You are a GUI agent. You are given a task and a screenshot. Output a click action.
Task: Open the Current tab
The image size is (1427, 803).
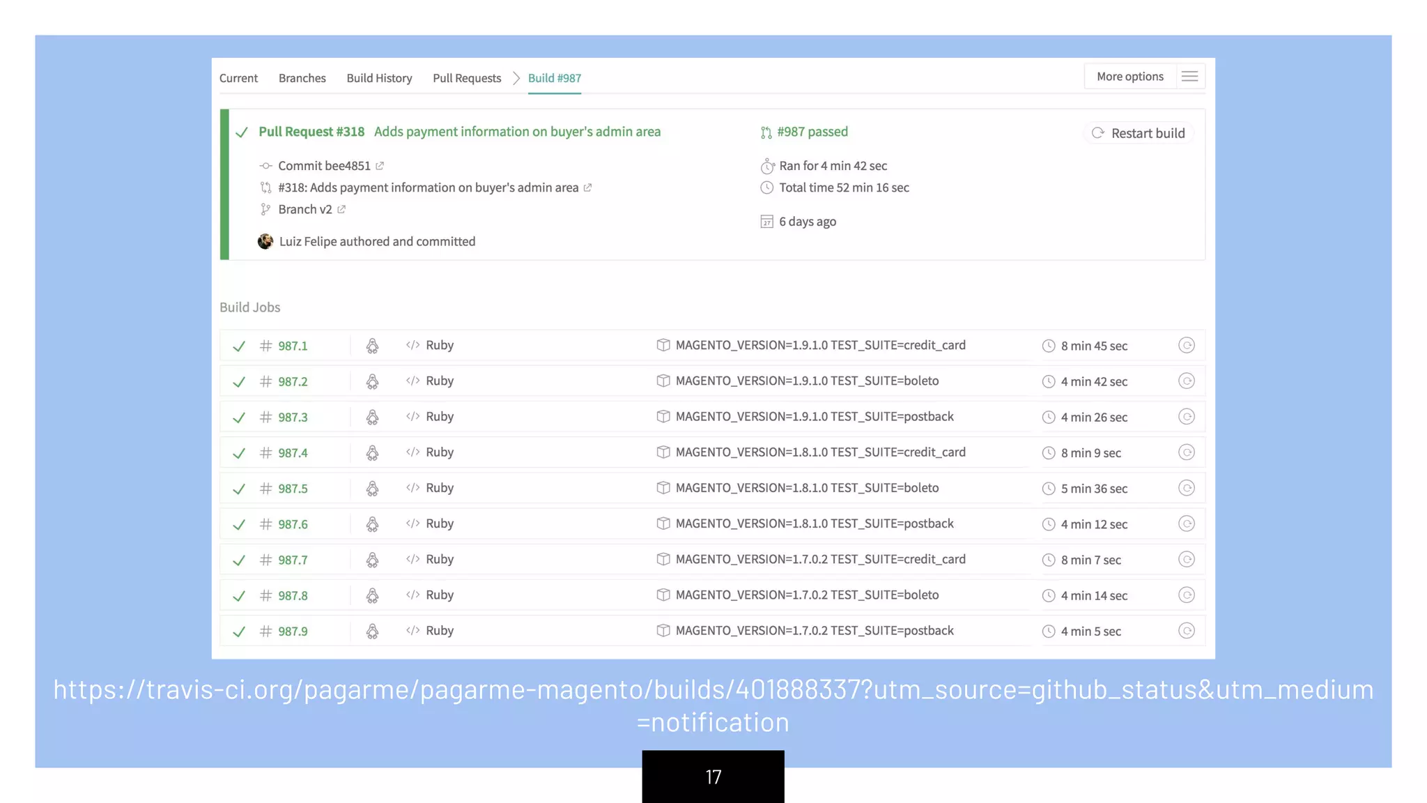238,78
